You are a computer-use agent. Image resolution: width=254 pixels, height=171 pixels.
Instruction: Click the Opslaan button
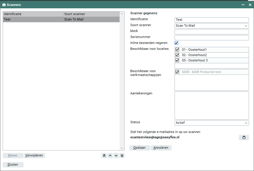point(139,148)
